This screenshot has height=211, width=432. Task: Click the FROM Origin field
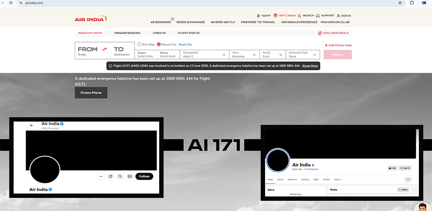pos(87,51)
